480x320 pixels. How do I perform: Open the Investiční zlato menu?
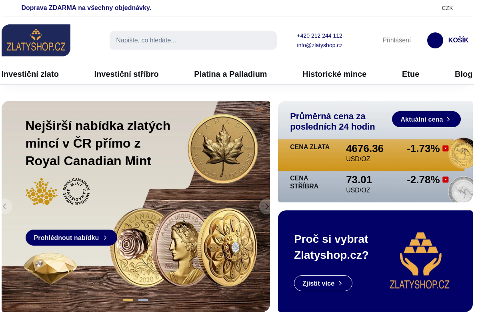click(x=30, y=74)
